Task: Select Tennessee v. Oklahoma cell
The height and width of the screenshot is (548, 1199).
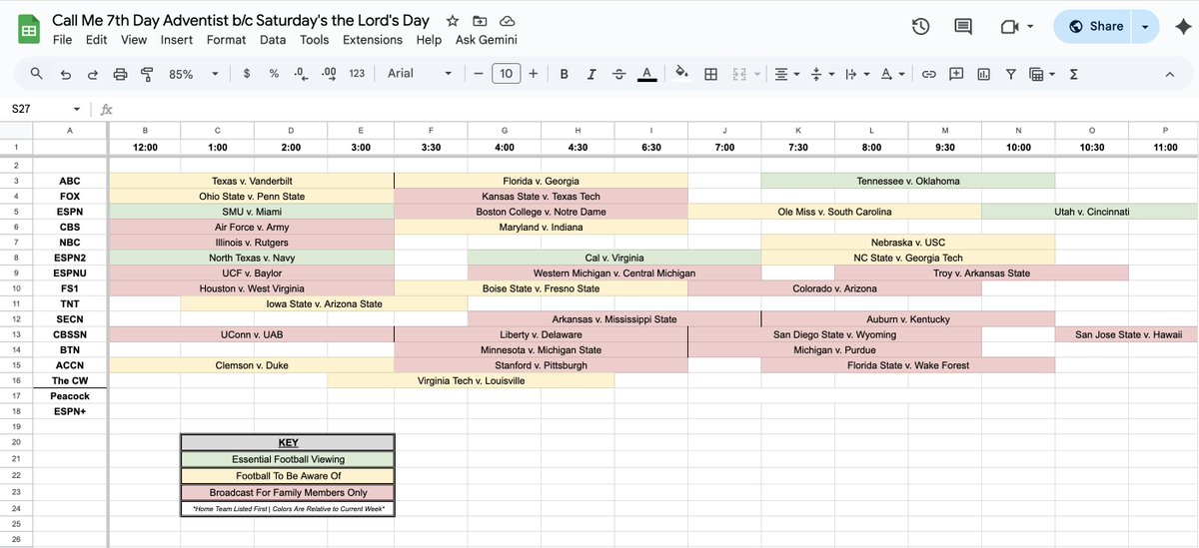Action: (x=908, y=181)
